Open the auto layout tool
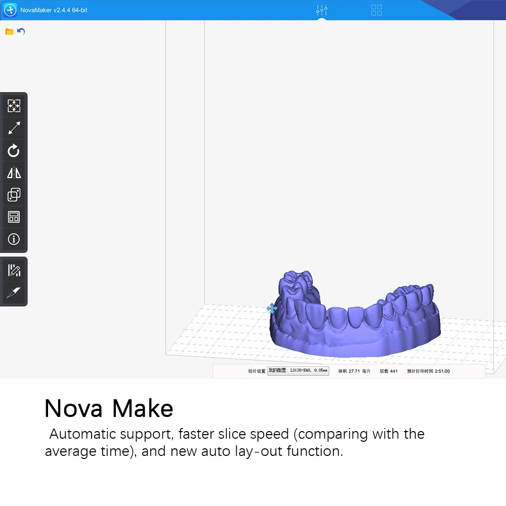This screenshot has height=506, width=506. click(x=14, y=217)
